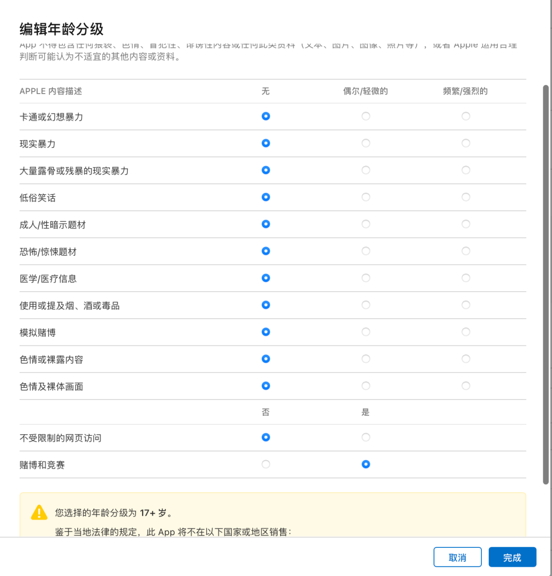Select 频繁/强烈的 for 卡通或幻想暴力
Screen dimensions: 552x576
click(x=466, y=117)
